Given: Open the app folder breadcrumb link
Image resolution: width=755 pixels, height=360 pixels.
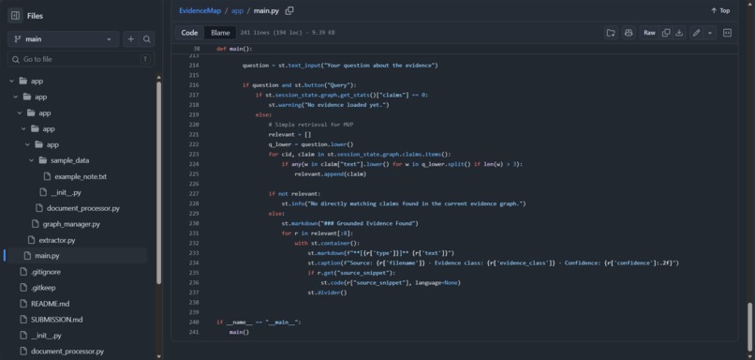Looking at the screenshot, I should tap(237, 10).
